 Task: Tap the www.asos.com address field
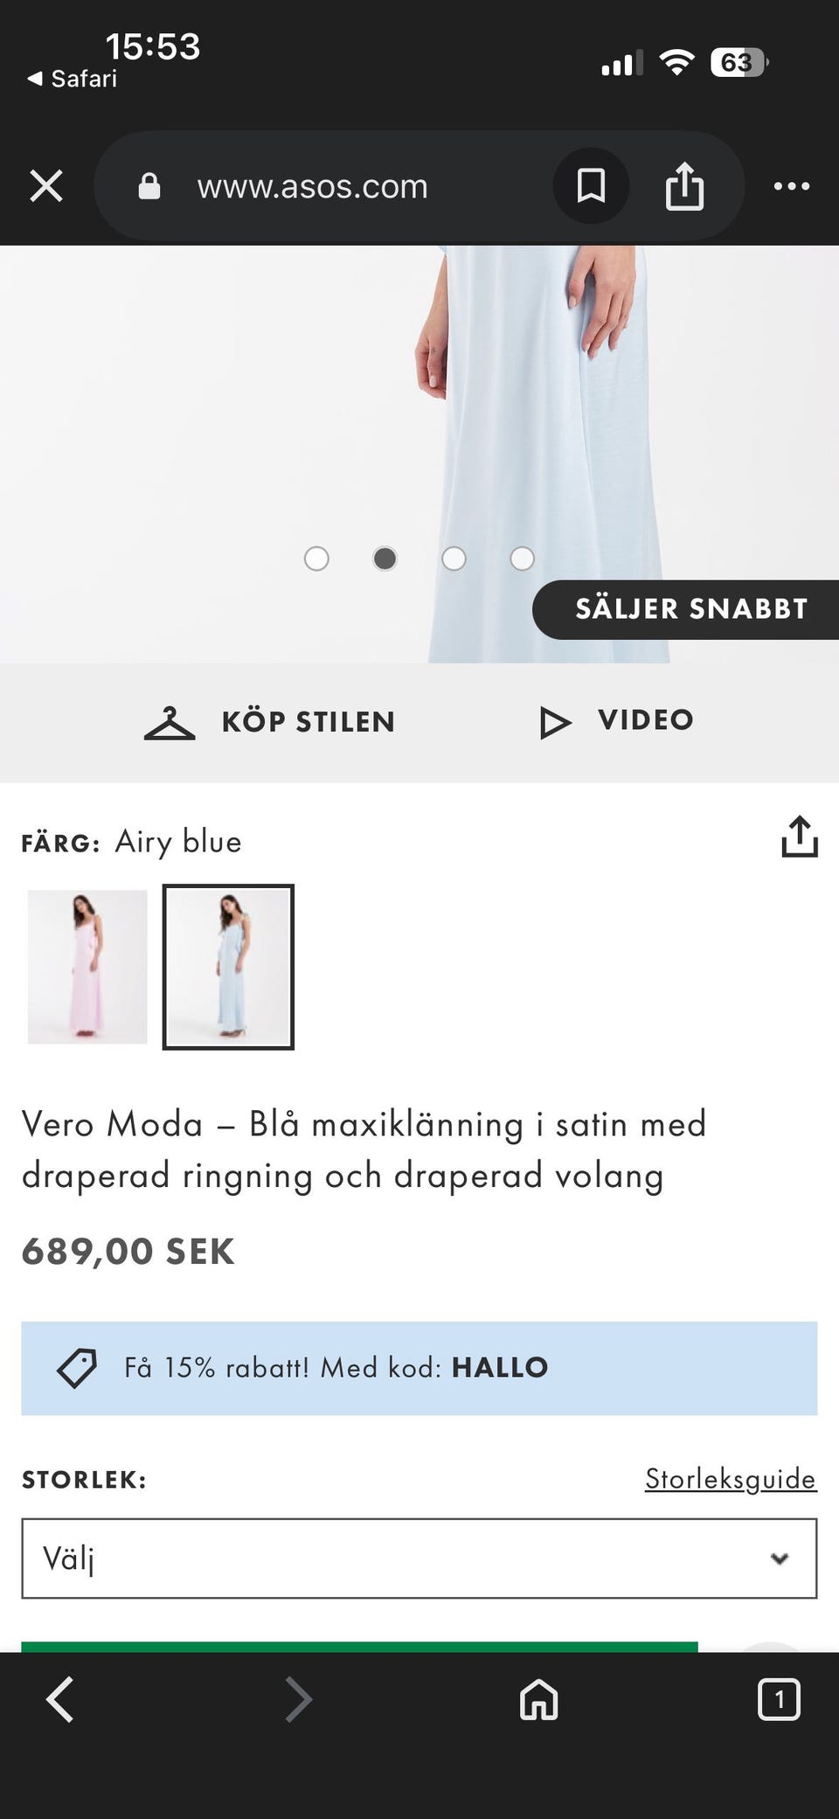(313, 186)
